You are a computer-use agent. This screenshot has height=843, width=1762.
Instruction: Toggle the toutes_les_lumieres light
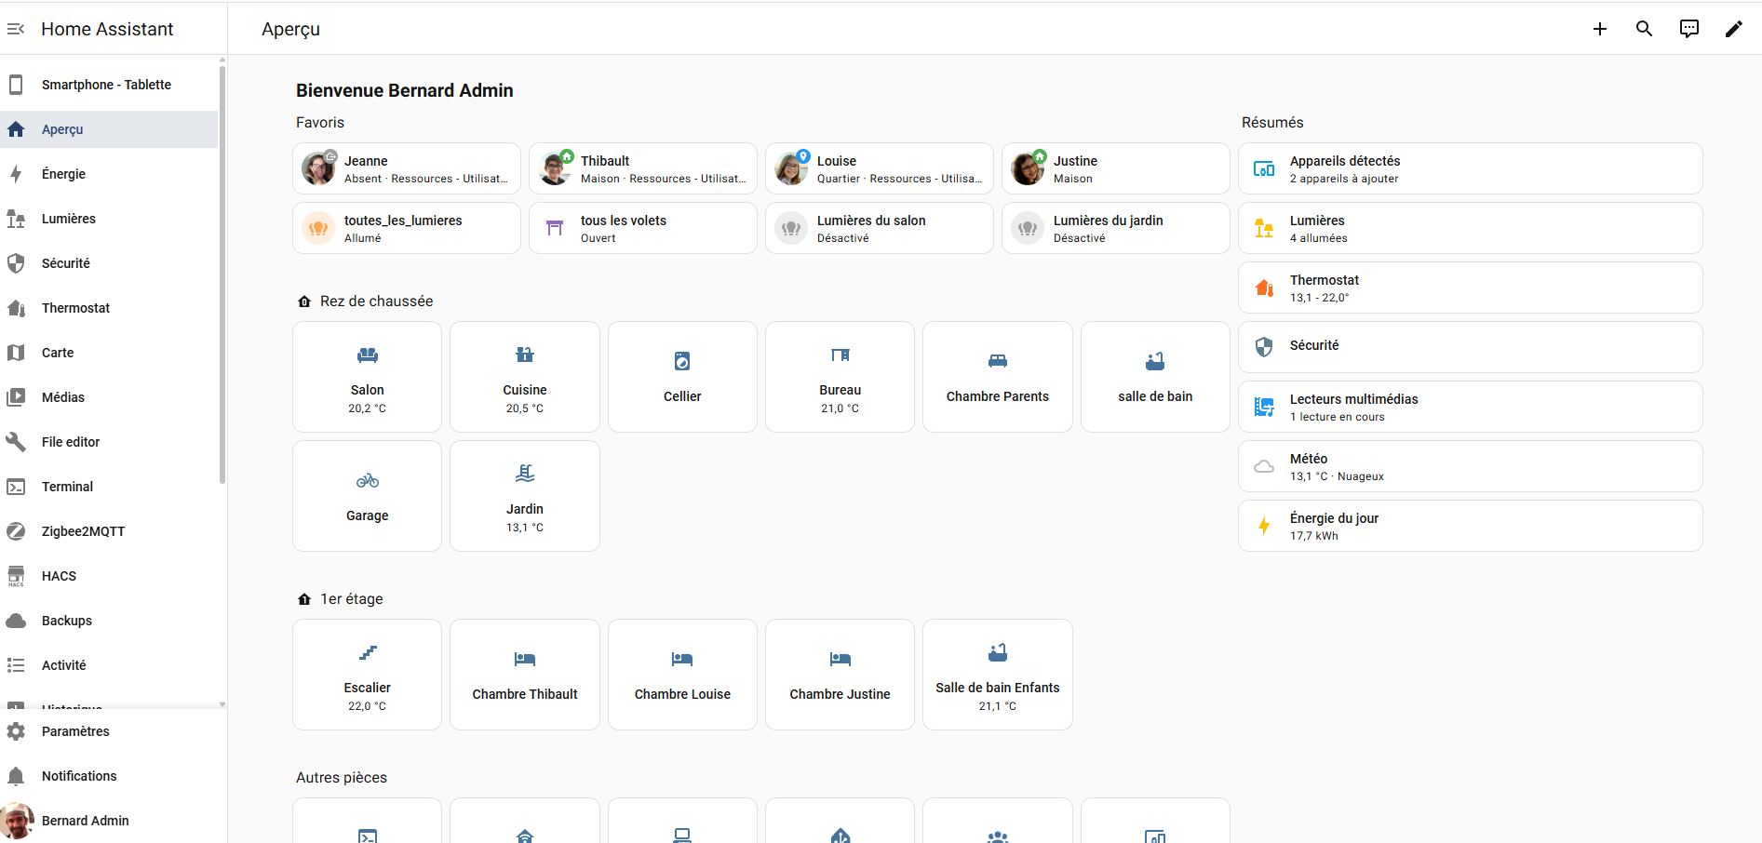318,228
